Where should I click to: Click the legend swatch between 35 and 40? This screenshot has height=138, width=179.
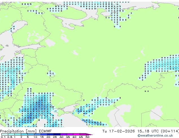[70, 134]
